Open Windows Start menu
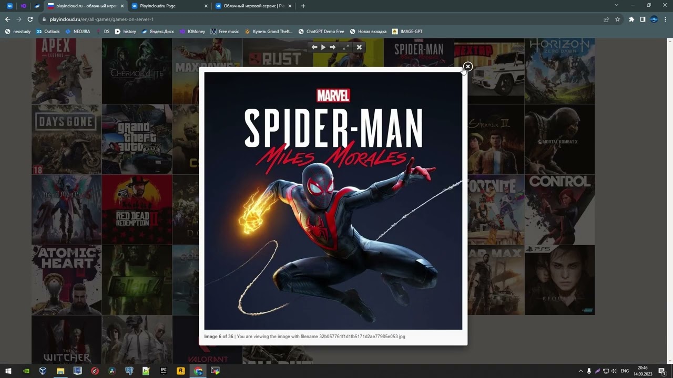 [x=8, y=371]
